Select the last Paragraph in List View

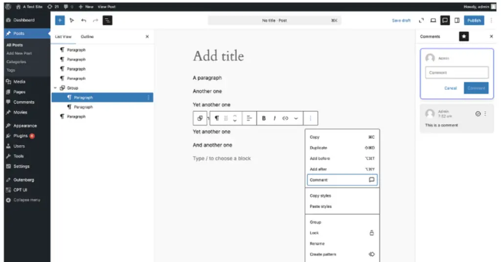[x=102, y=116]
